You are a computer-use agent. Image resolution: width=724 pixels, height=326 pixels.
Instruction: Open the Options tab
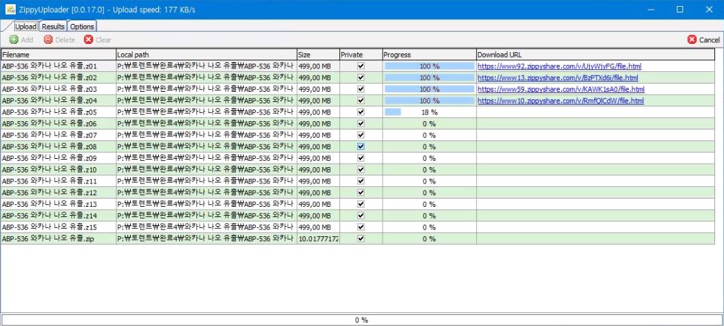[x=82, y=26]
